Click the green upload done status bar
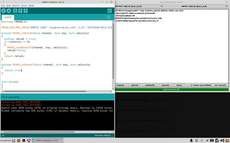Image resolution: width=230 pixels, height=143 pixels. pos(172,89)
